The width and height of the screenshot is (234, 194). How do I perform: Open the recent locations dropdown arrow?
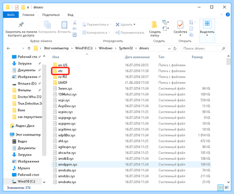pos(23,48)
